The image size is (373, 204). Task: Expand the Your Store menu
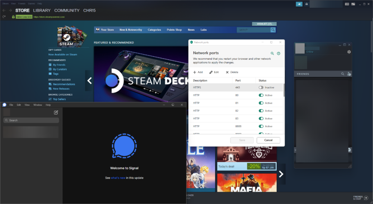coord(107,30)
